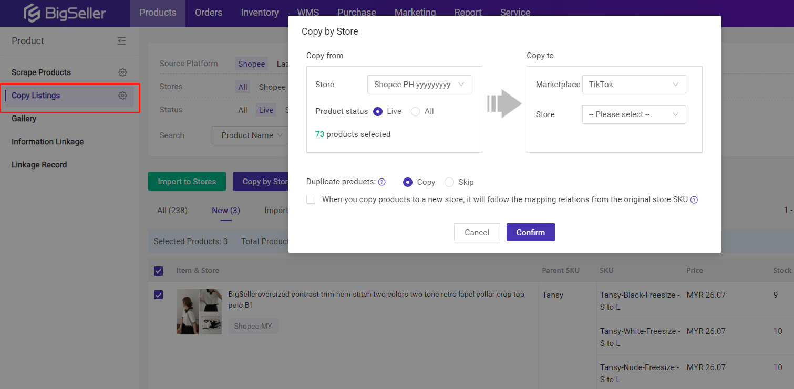Open the Copy to Store selector
Screen dimensions: 794x389
(634, 114)
